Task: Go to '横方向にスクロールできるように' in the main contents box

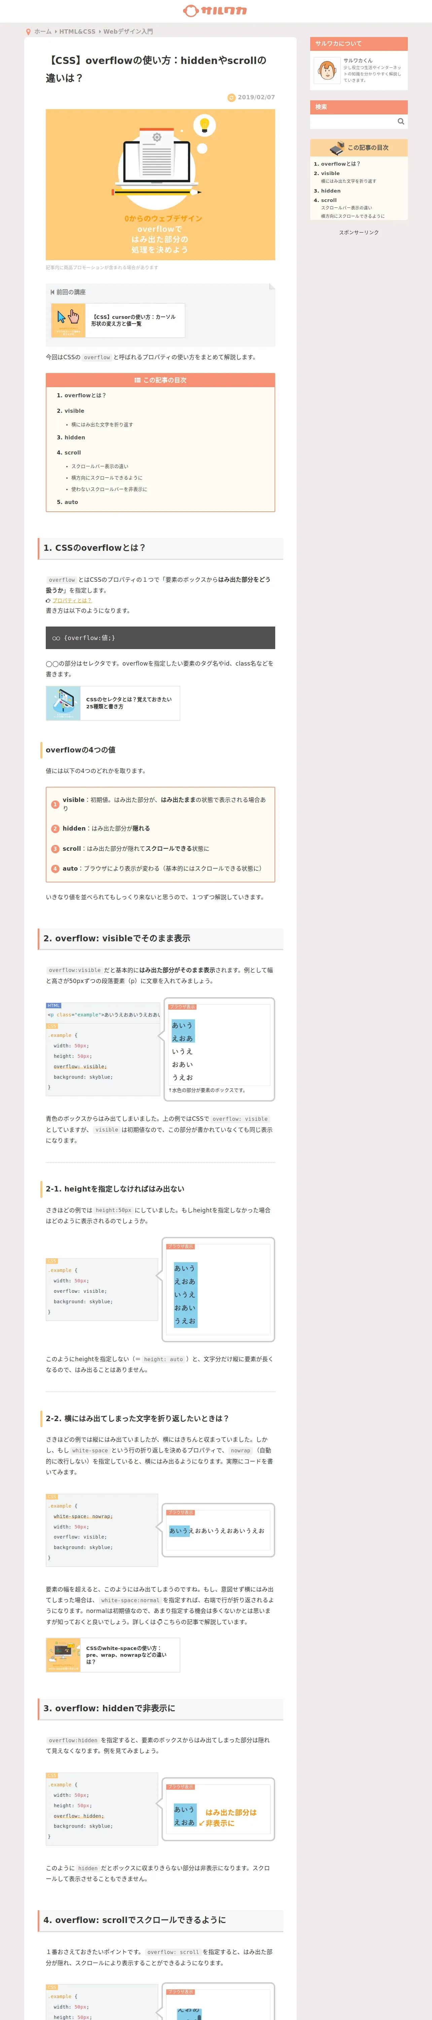Action: tap(107, 477)
